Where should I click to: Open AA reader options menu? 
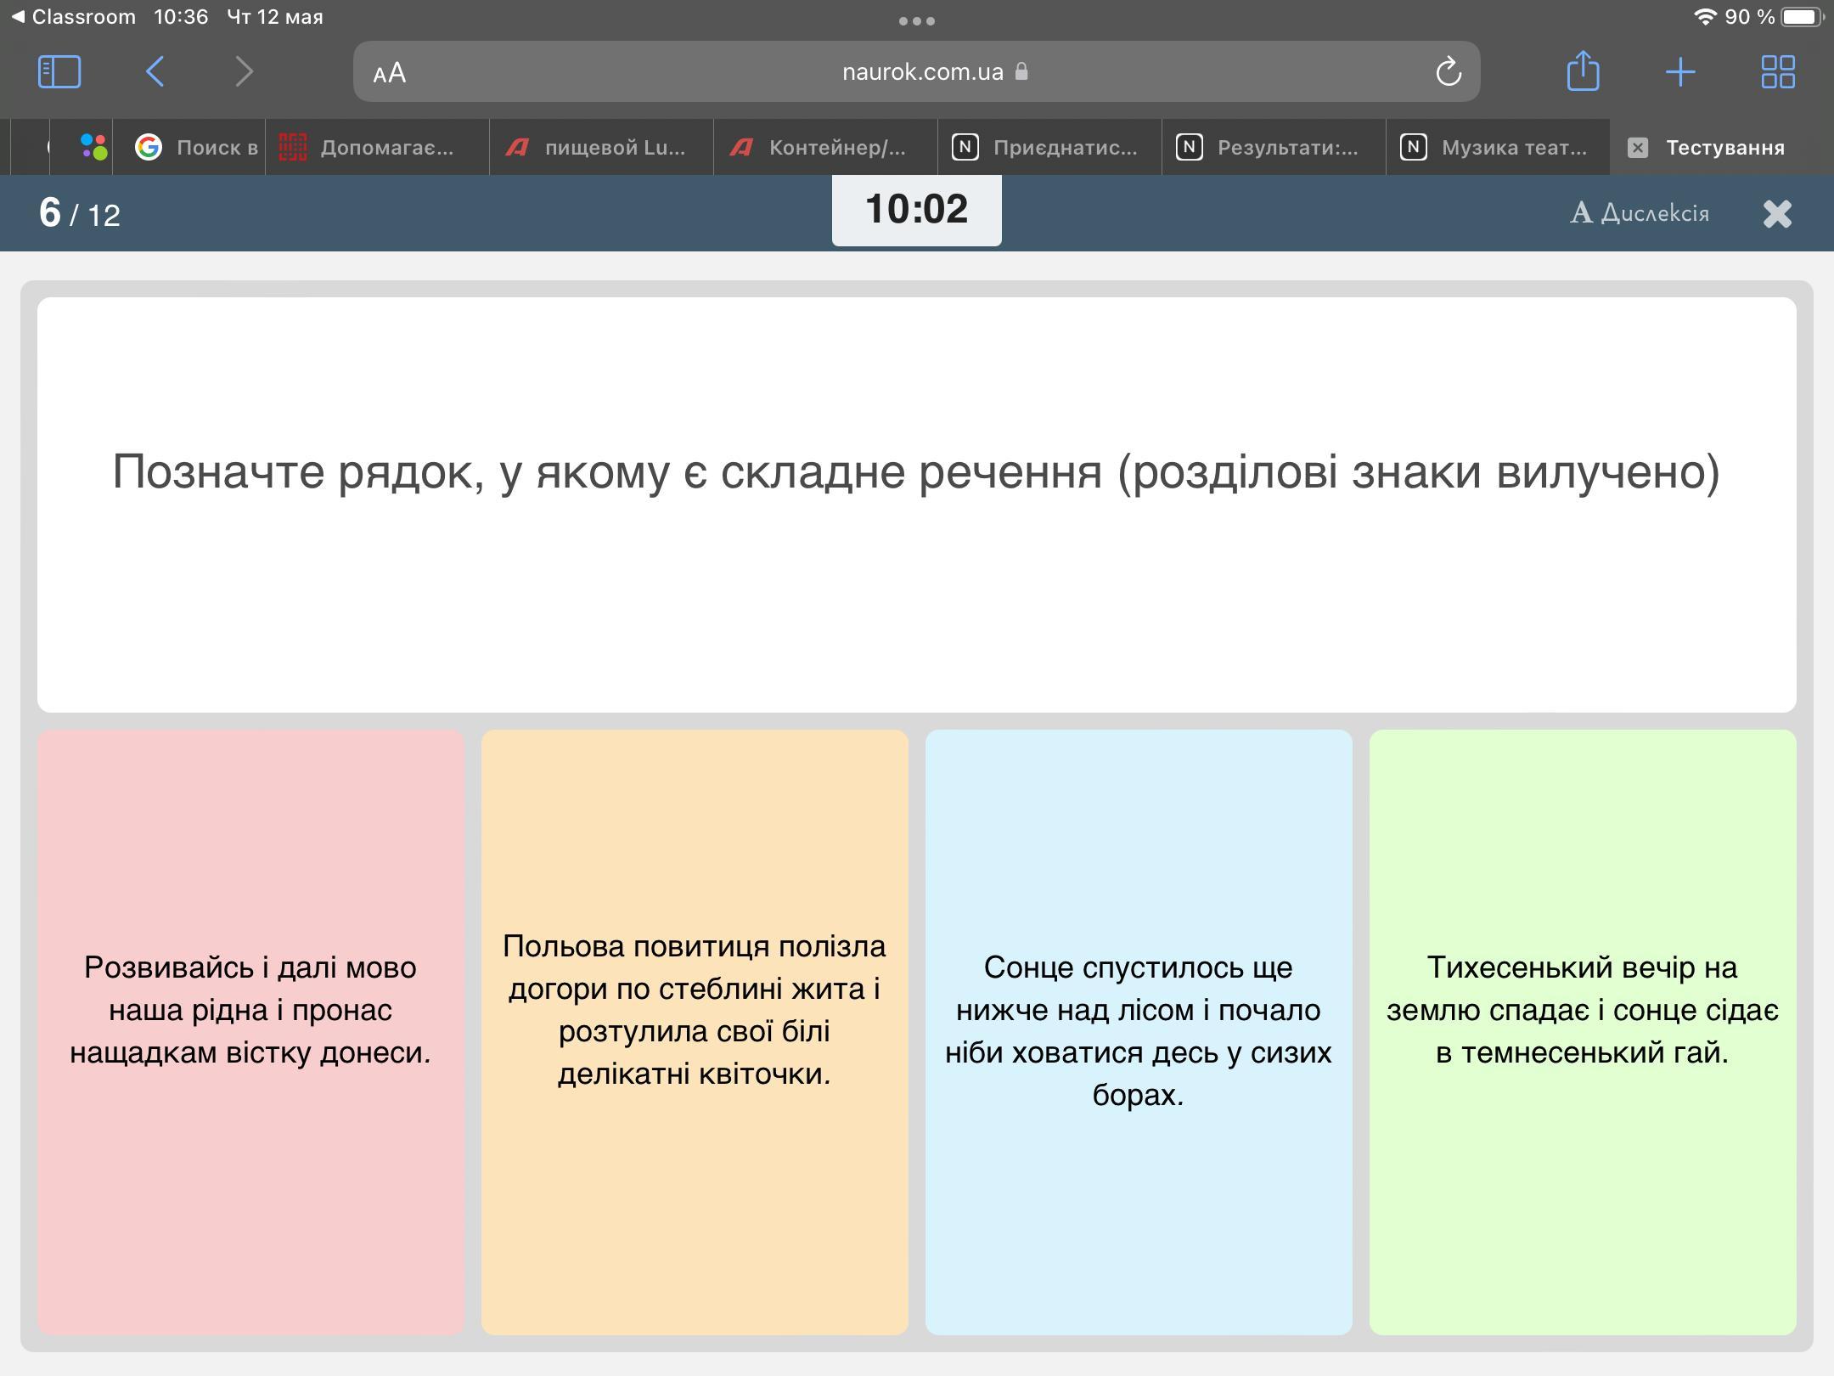click(390, 73)
